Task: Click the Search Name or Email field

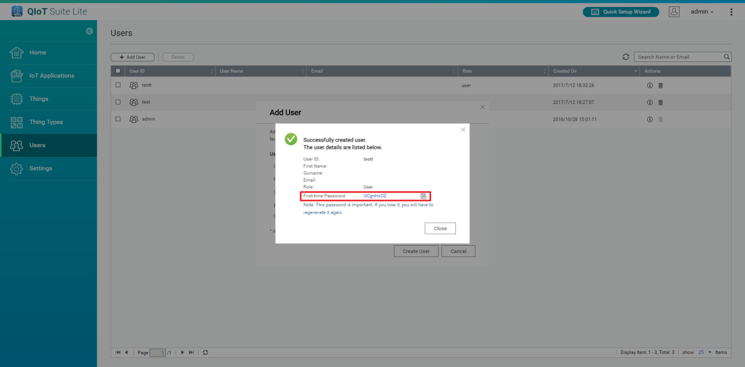Action: click(x=679, y=57)
